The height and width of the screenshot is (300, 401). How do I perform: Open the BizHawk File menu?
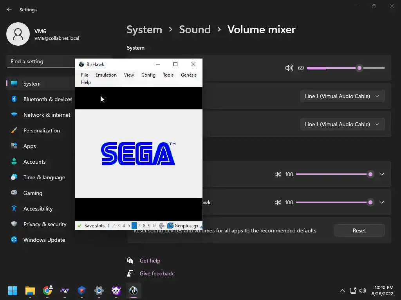[x=85, y=75]
